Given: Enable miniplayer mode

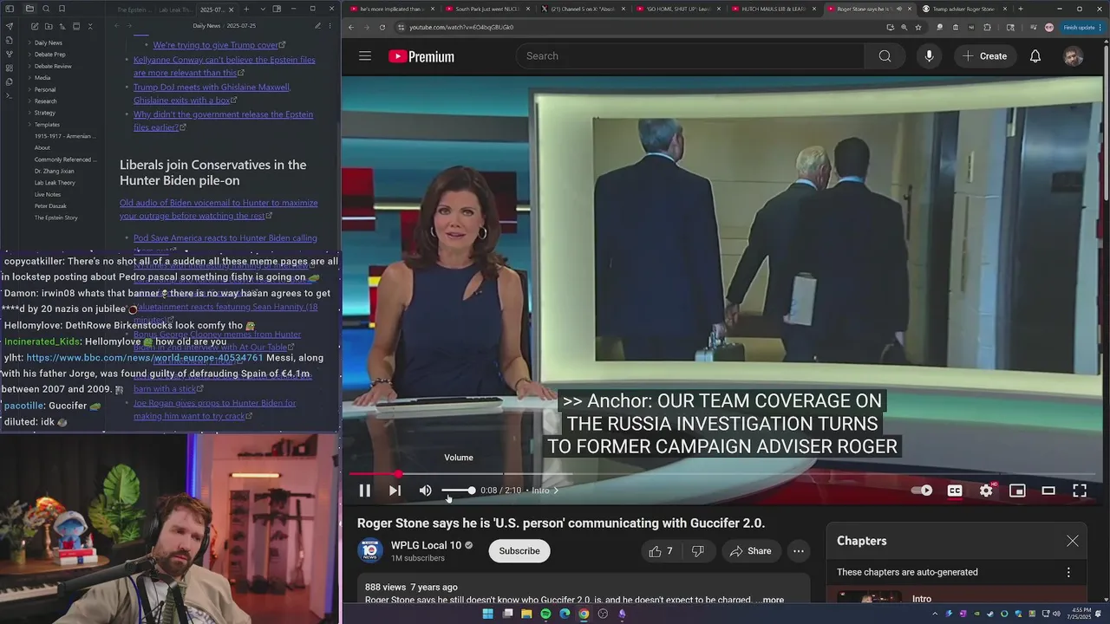Looking at the screenshot, I should pos(1017,491).
